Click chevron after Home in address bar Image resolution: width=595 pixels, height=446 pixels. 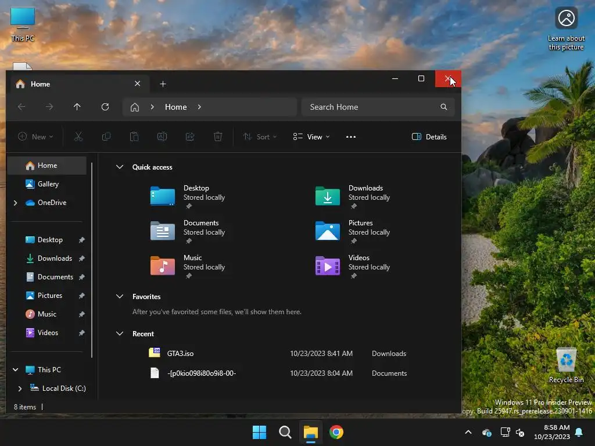[199, 107]
